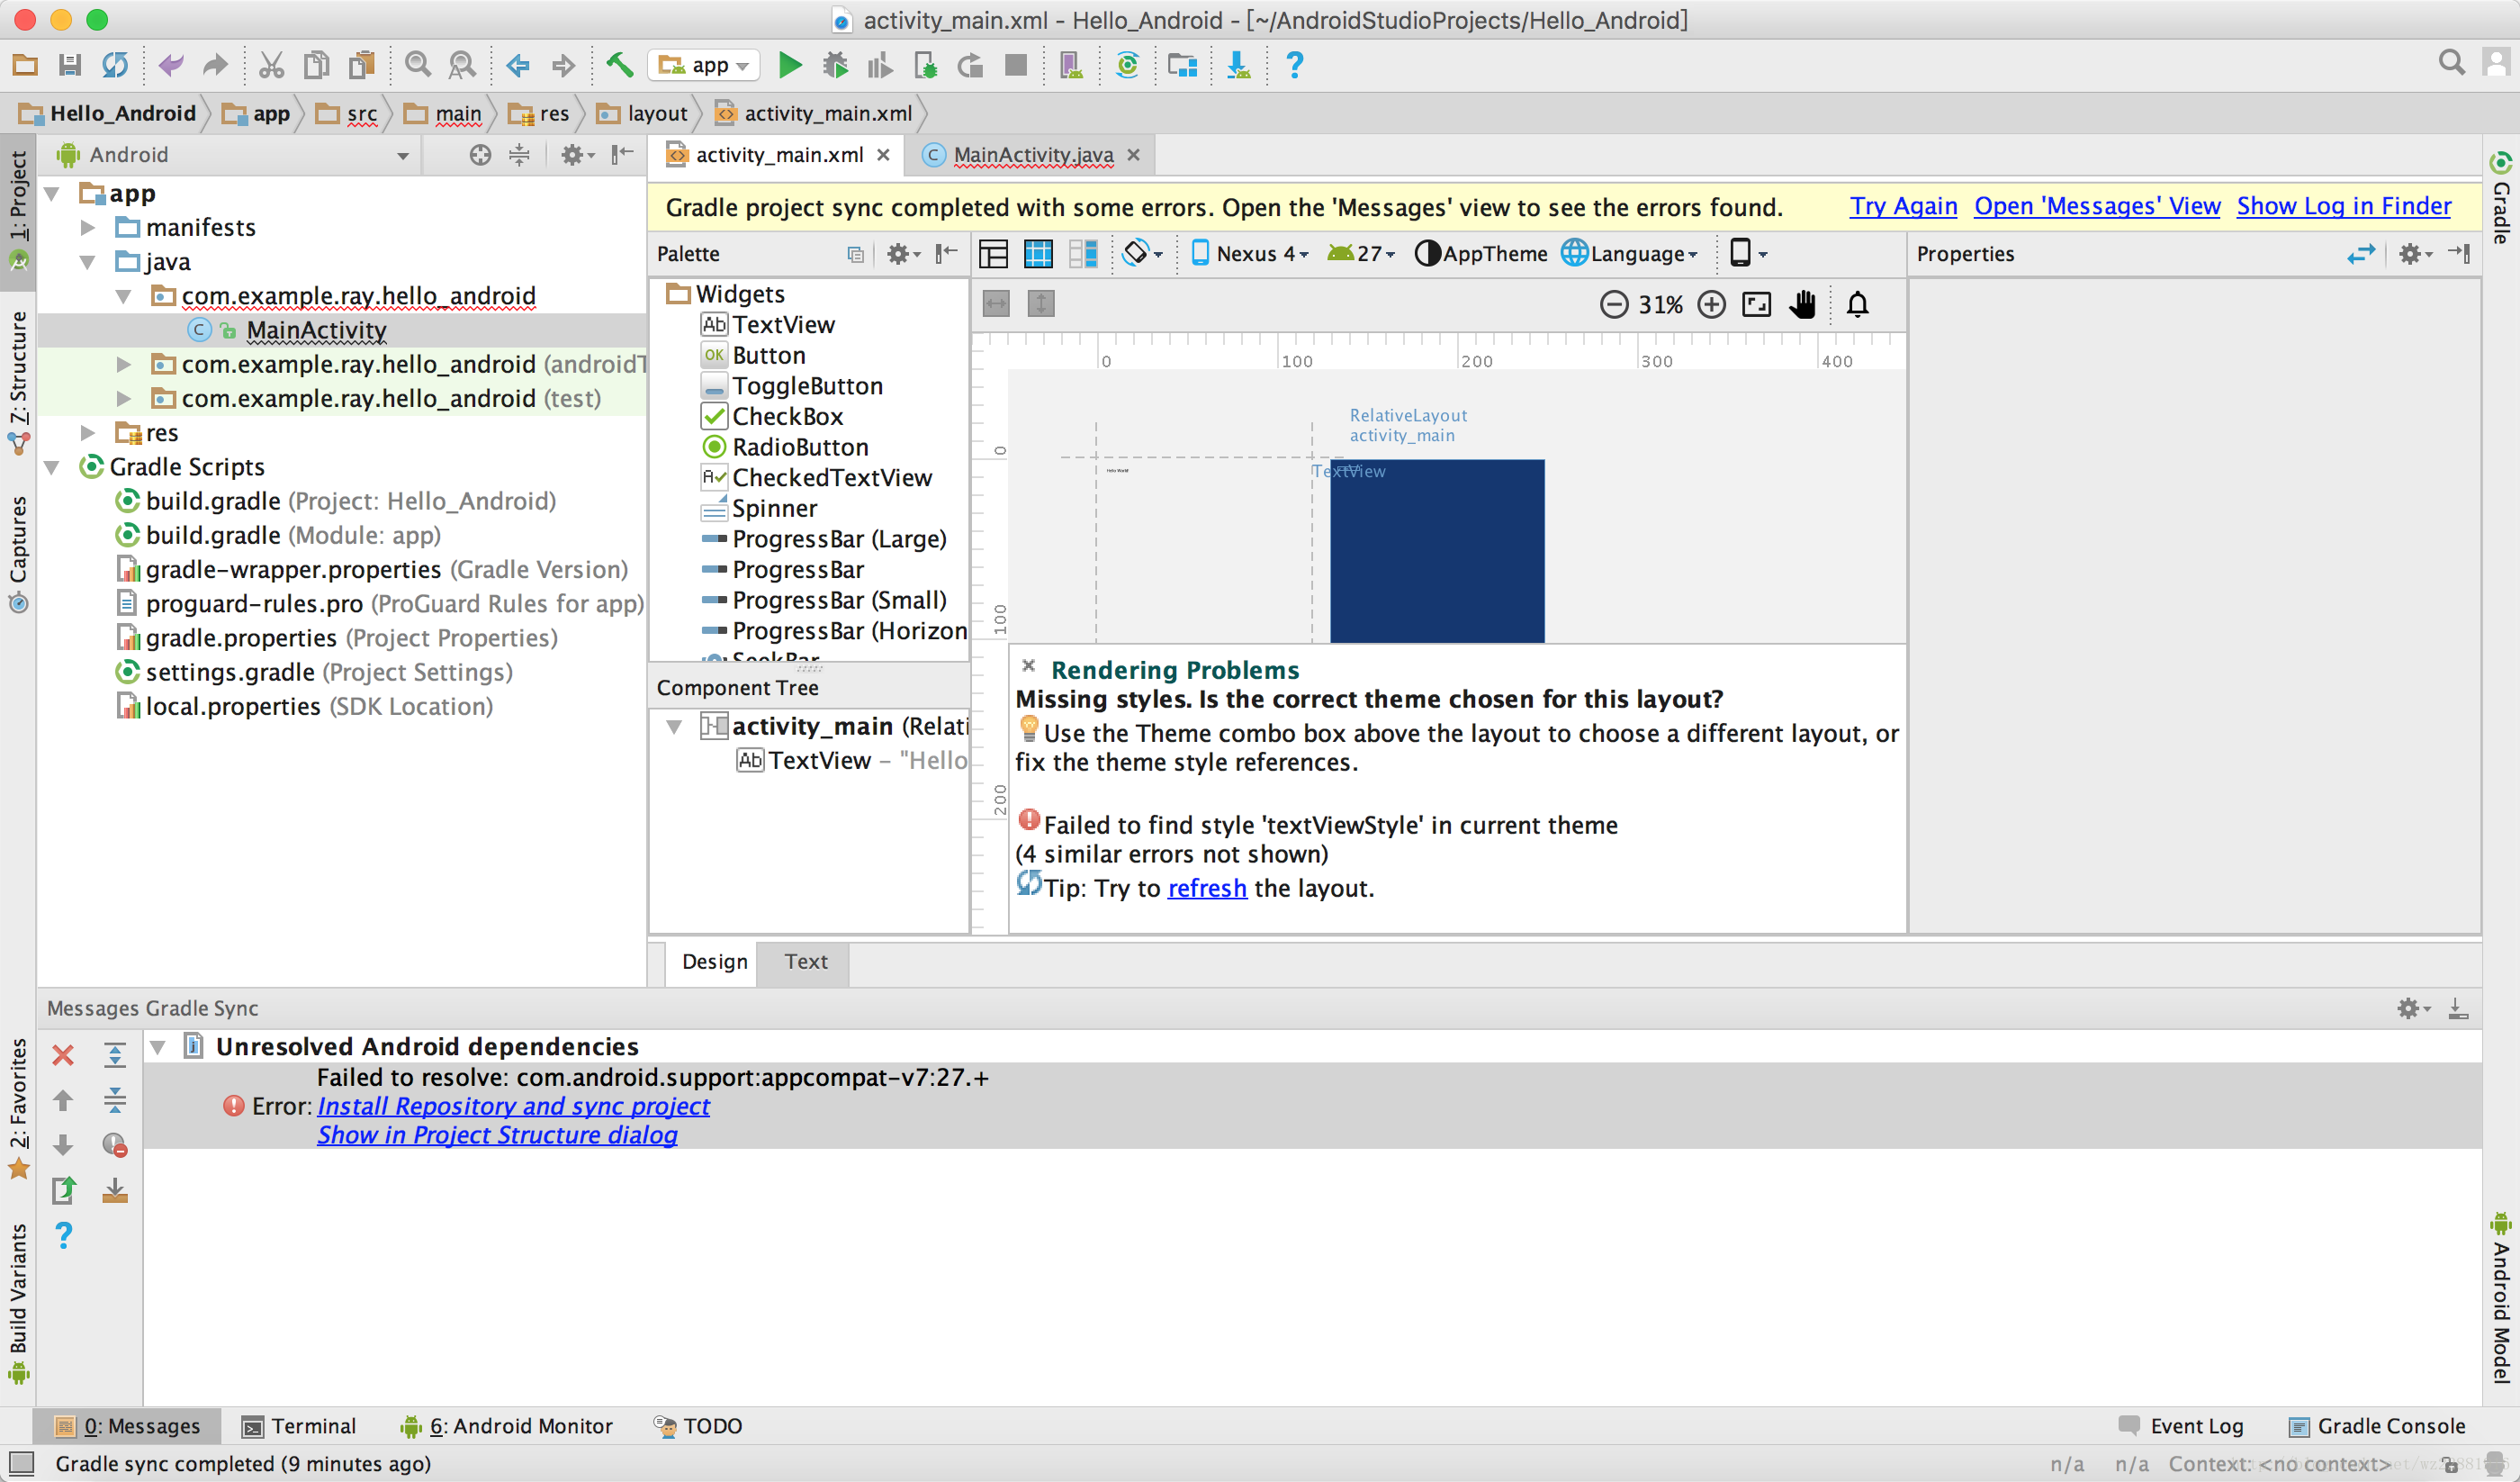Toggle Design plus Blueprint view mode

coord(1083,253)
